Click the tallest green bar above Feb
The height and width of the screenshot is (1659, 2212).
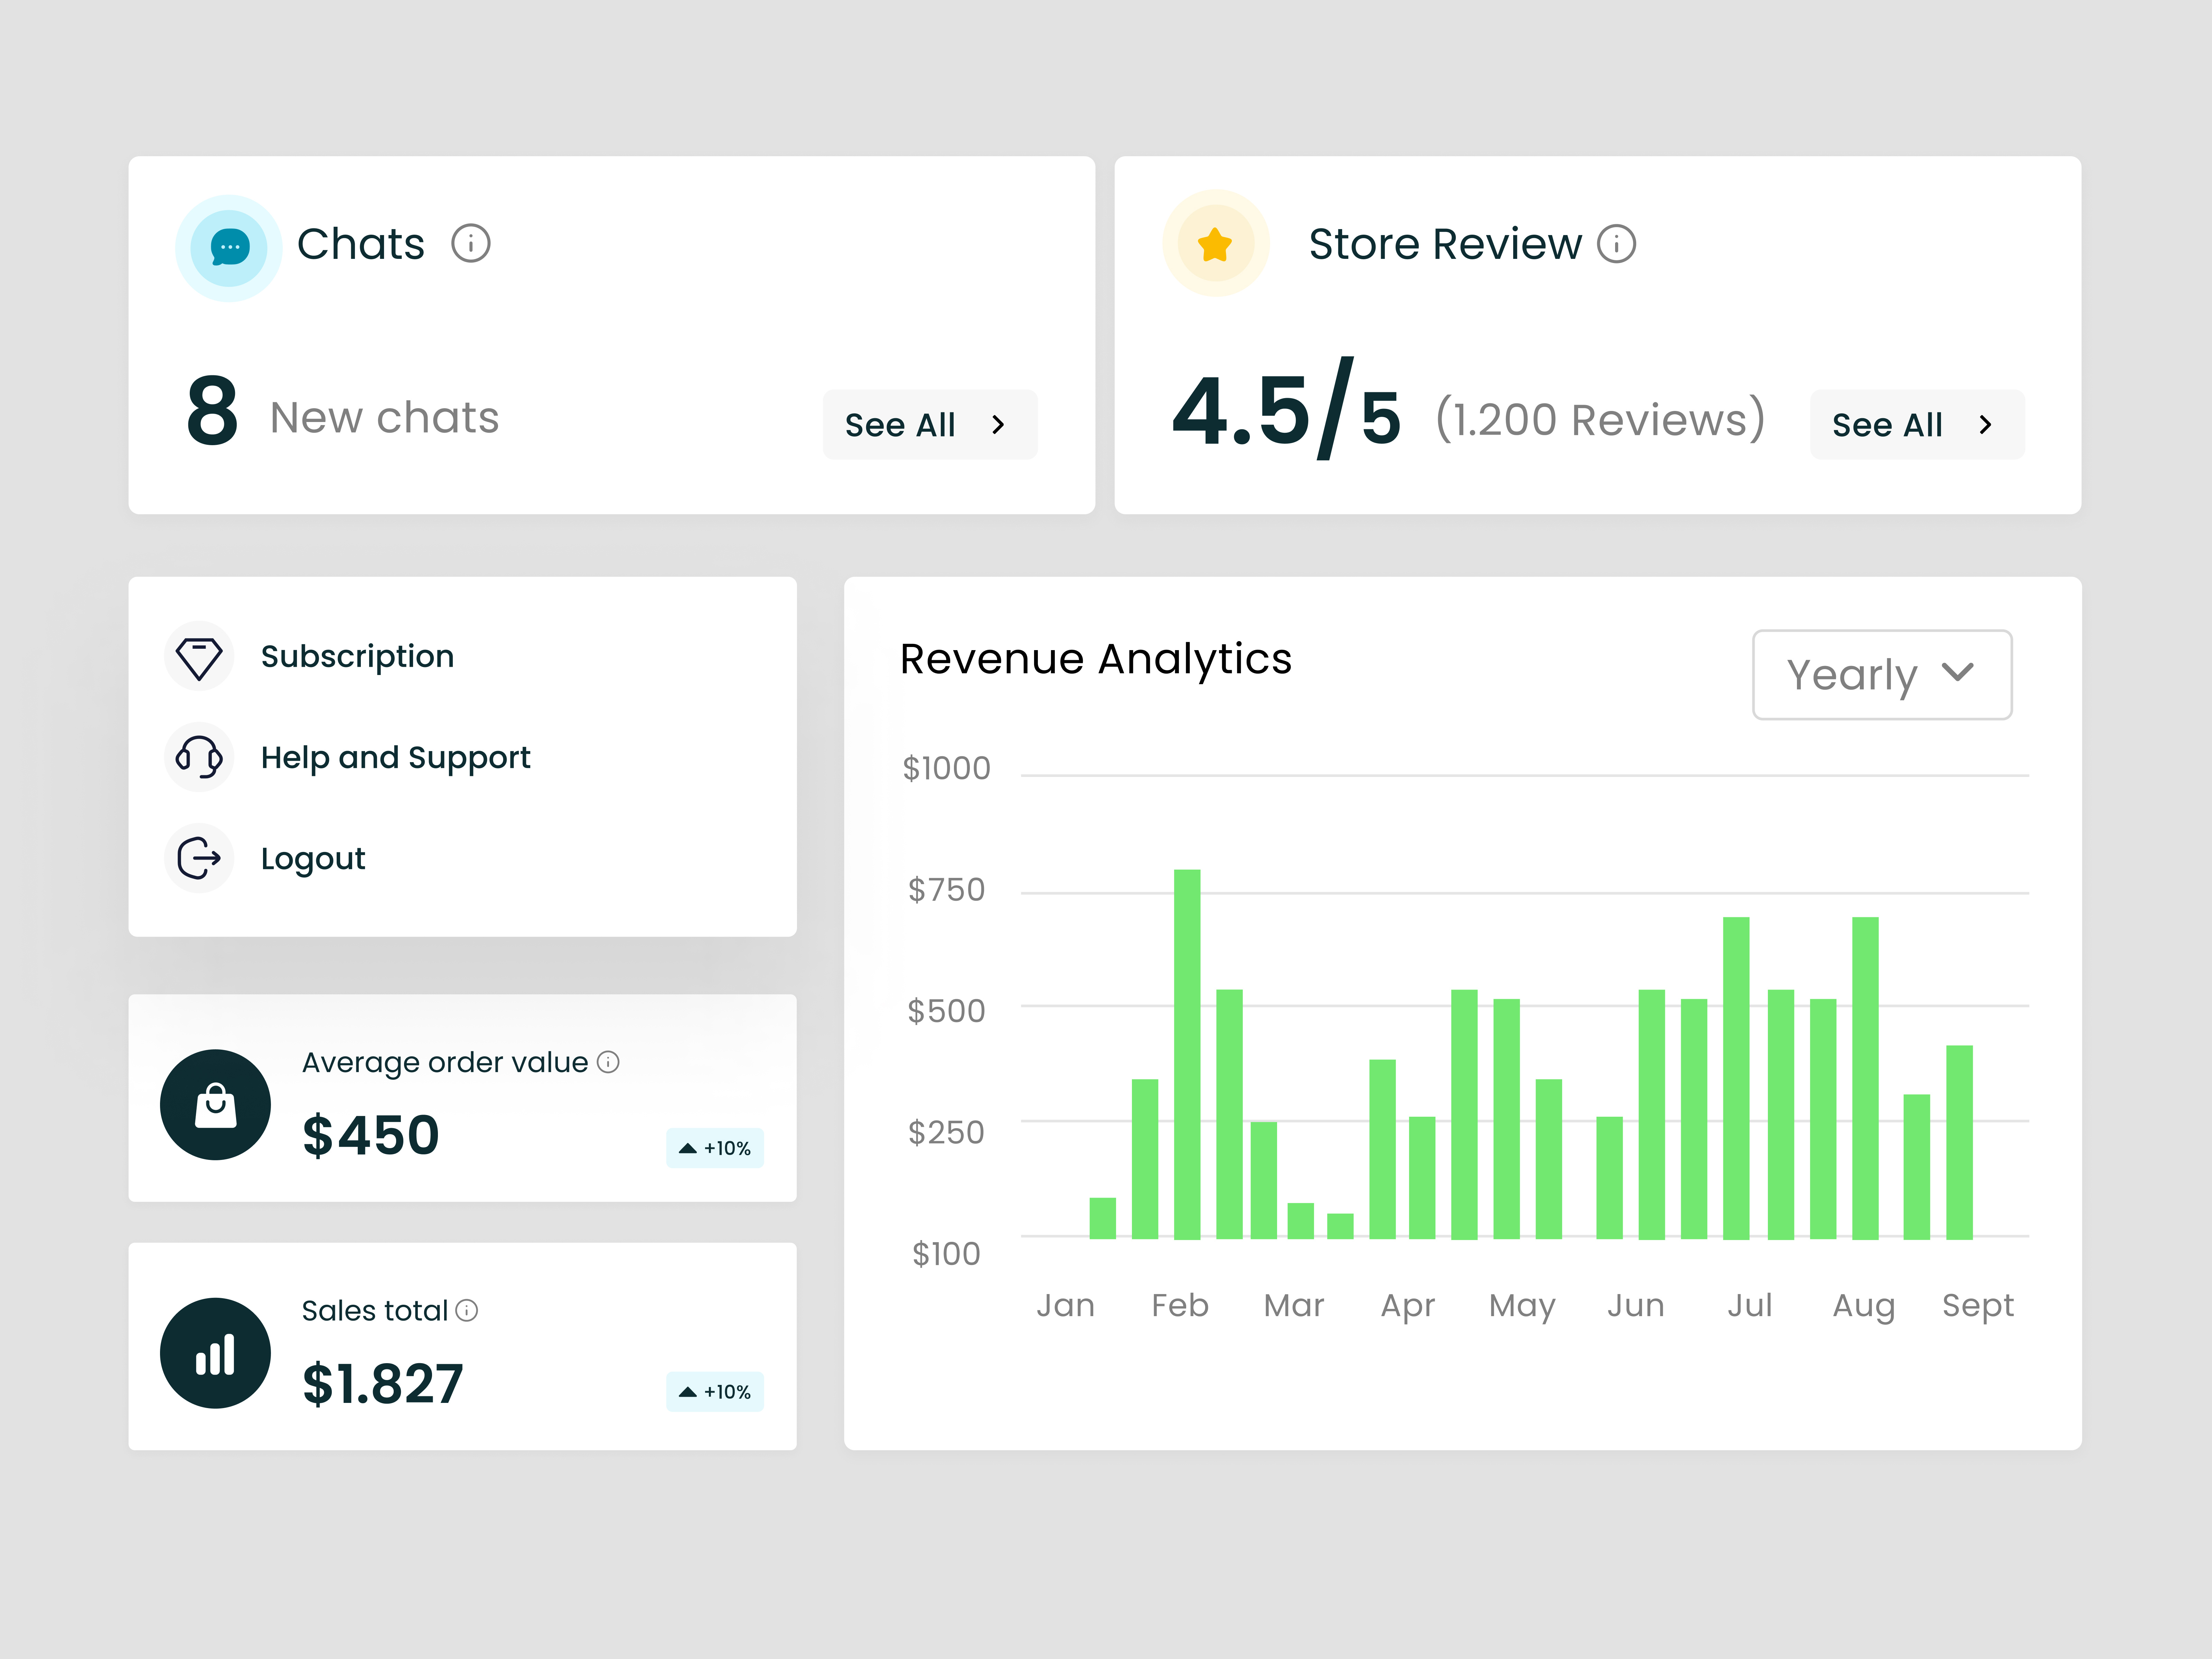[1187, 1055]
